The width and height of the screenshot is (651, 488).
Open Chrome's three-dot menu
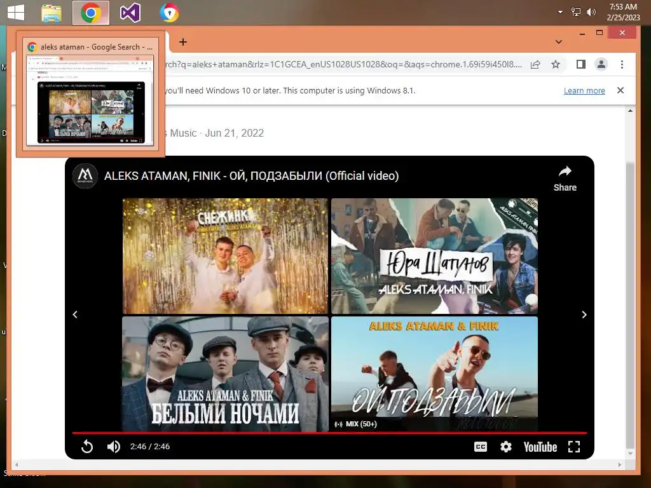pyautogui.click(x=622, y=64)
